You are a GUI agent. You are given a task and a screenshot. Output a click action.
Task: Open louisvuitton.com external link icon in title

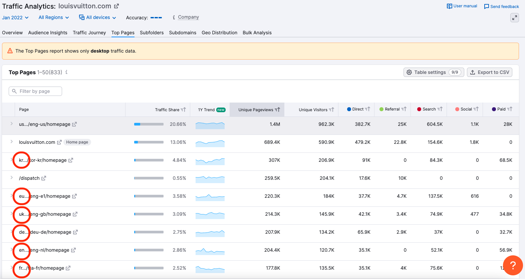pyautogui.click(x=116, y=6)
